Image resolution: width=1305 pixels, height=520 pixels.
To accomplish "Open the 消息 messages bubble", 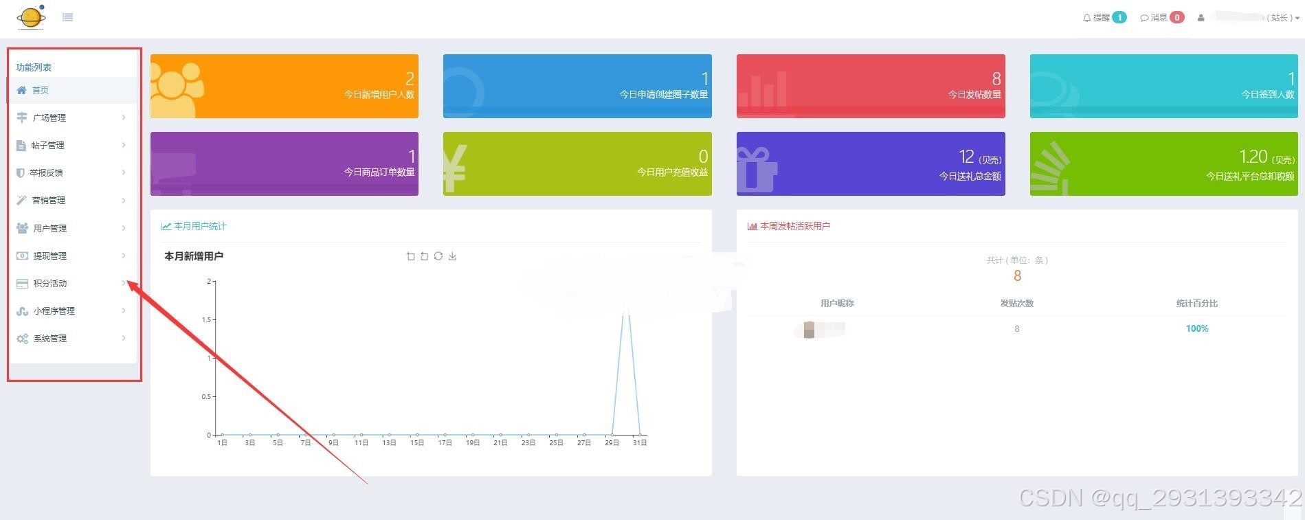I will [x=1161, y=18].
